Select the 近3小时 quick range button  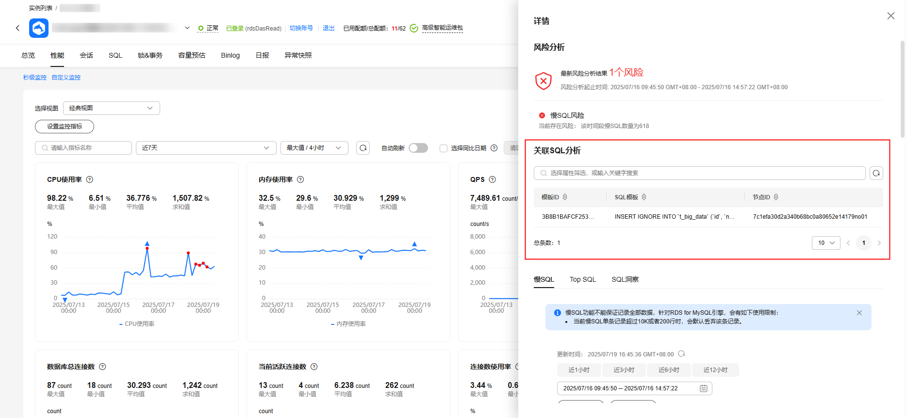coord(624,370)
